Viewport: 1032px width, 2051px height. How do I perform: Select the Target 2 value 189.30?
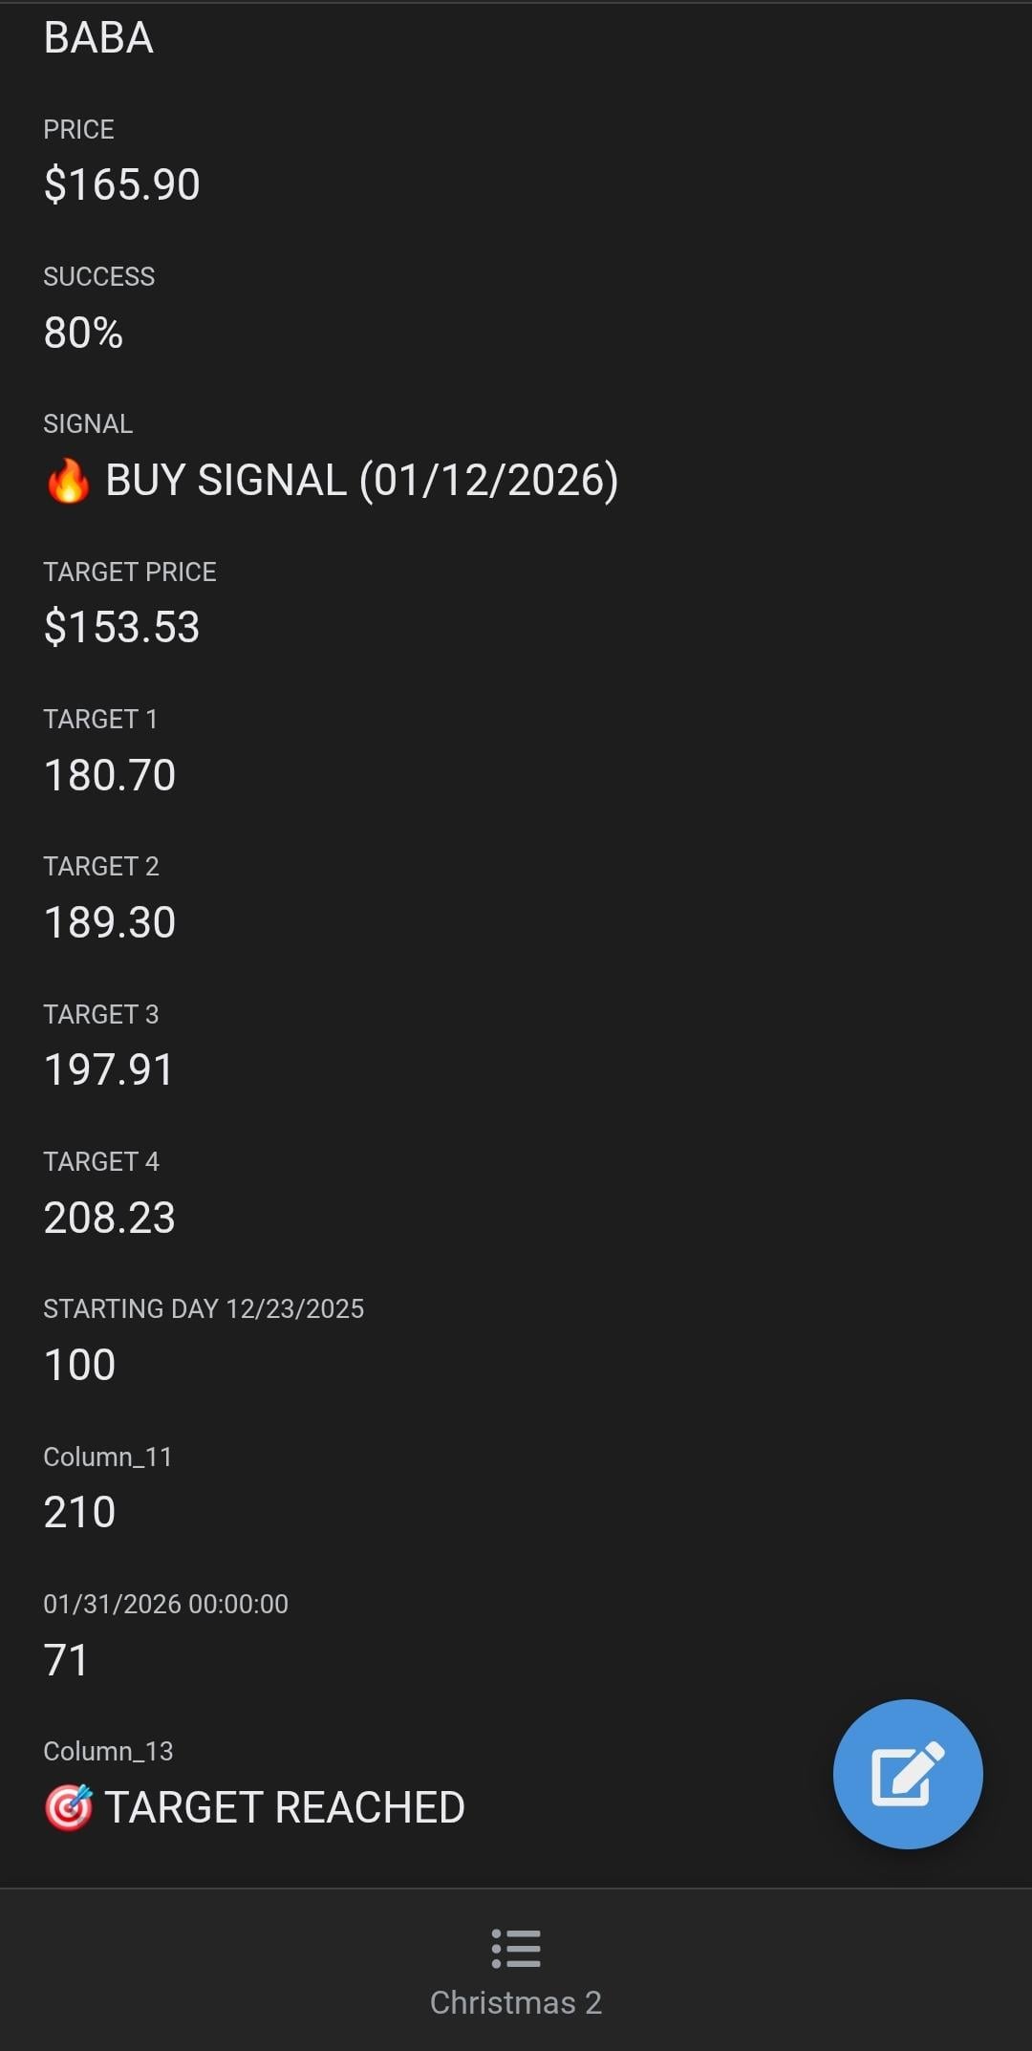point(110,922)
